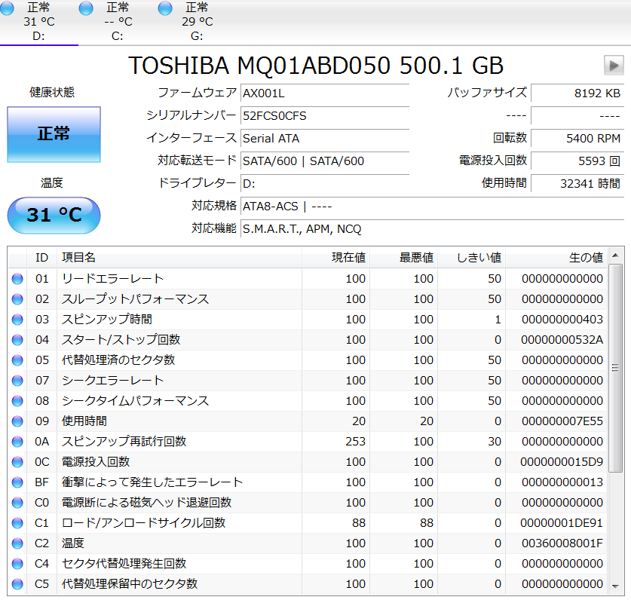631x603 pixels.
Task: Click the G: drive status orb icon
Action: [166, 8]
